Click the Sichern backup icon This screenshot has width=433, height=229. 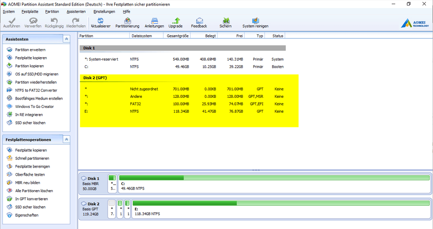pyautogui.click(x=226, y=21)
